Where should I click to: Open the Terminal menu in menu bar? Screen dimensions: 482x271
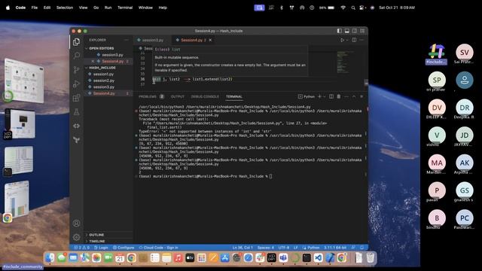(x=125, y=8)
